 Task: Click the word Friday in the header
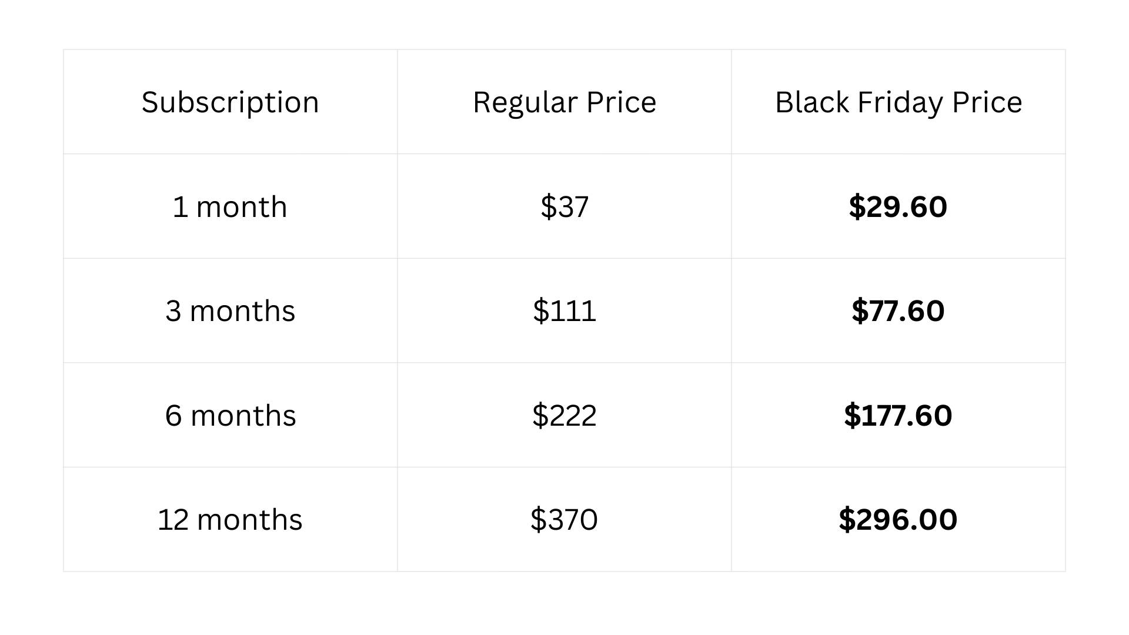[900, 102]
